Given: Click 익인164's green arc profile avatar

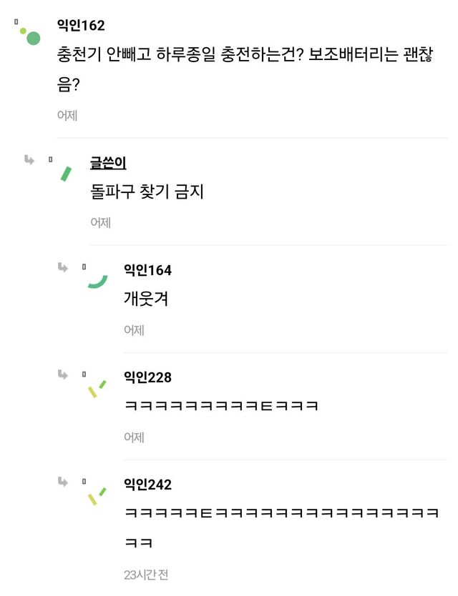Looking at the screenshot, I should (97, 280).
